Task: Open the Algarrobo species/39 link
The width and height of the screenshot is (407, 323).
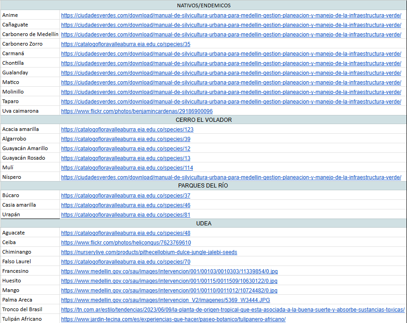Action: tap(125, 139)
